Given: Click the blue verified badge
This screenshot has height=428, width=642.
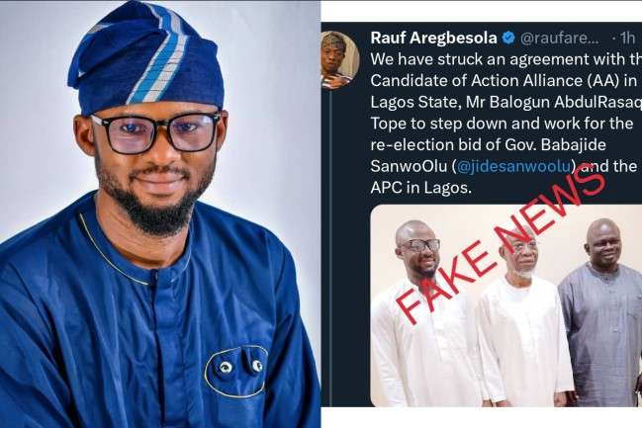Looking at the screenshot, I should 508,38.
